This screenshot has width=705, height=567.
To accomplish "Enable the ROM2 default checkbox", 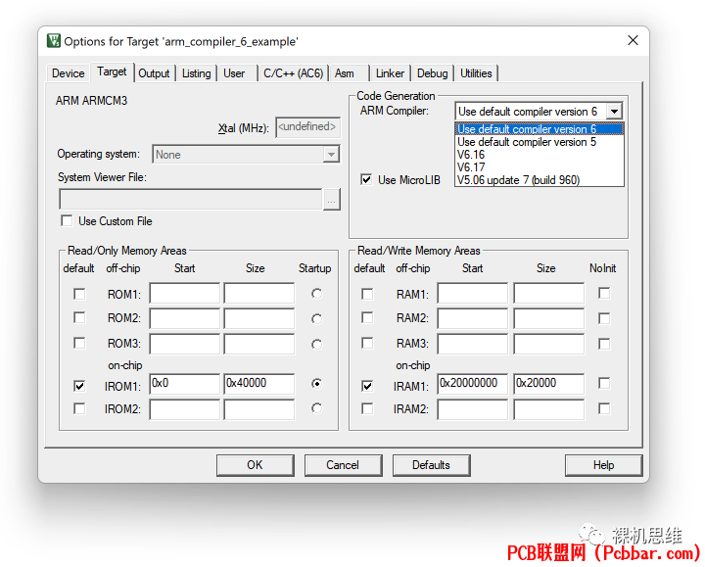I will tap(79, 317).
